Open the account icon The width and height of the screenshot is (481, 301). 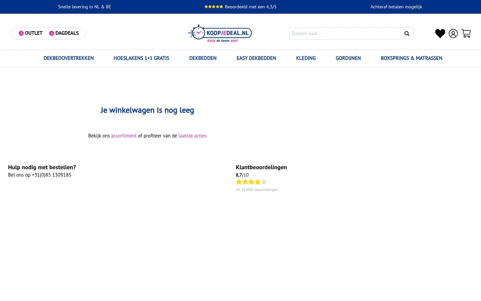[x=453, y=33]
